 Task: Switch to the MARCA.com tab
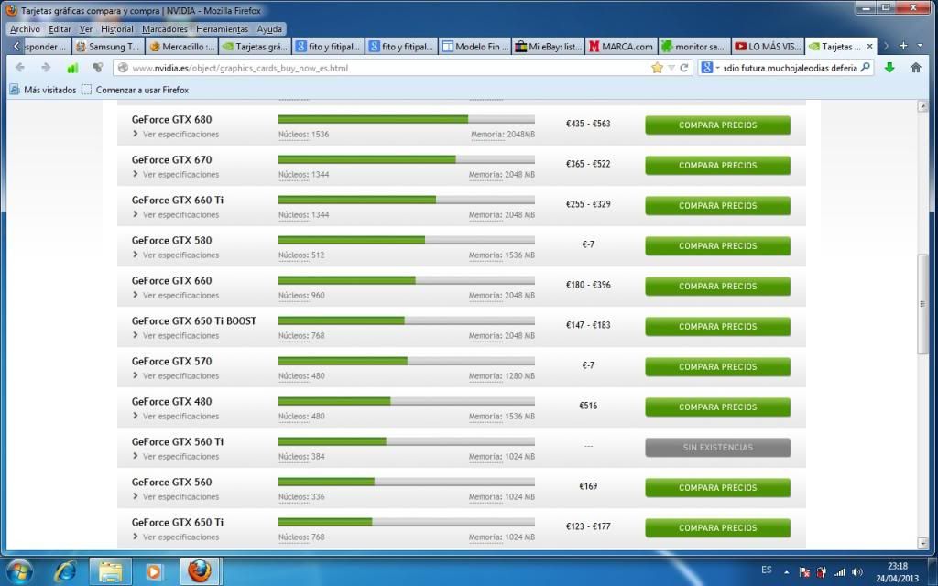(x=621, y=46)
